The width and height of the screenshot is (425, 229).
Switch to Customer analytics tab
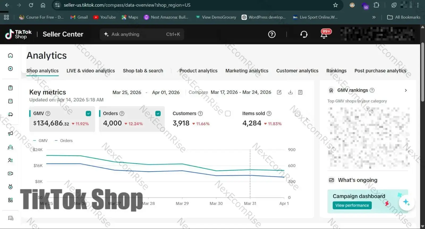(297, 71)
